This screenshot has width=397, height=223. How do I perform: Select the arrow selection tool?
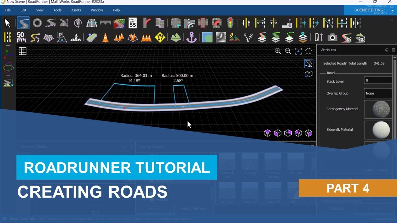(x=7, y=23)
